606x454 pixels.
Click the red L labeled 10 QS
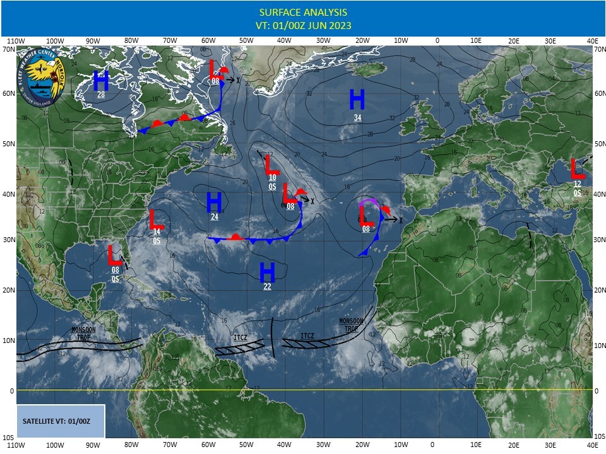tap(271, 165)
